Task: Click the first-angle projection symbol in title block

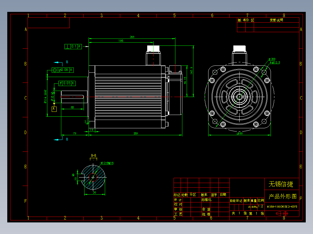Action: pos(282,213)
